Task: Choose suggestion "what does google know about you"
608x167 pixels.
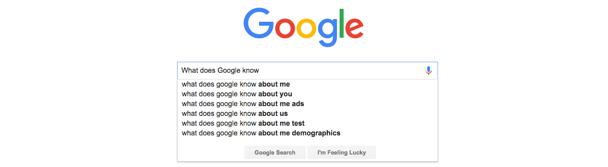Action: click(x=237, y=94)
